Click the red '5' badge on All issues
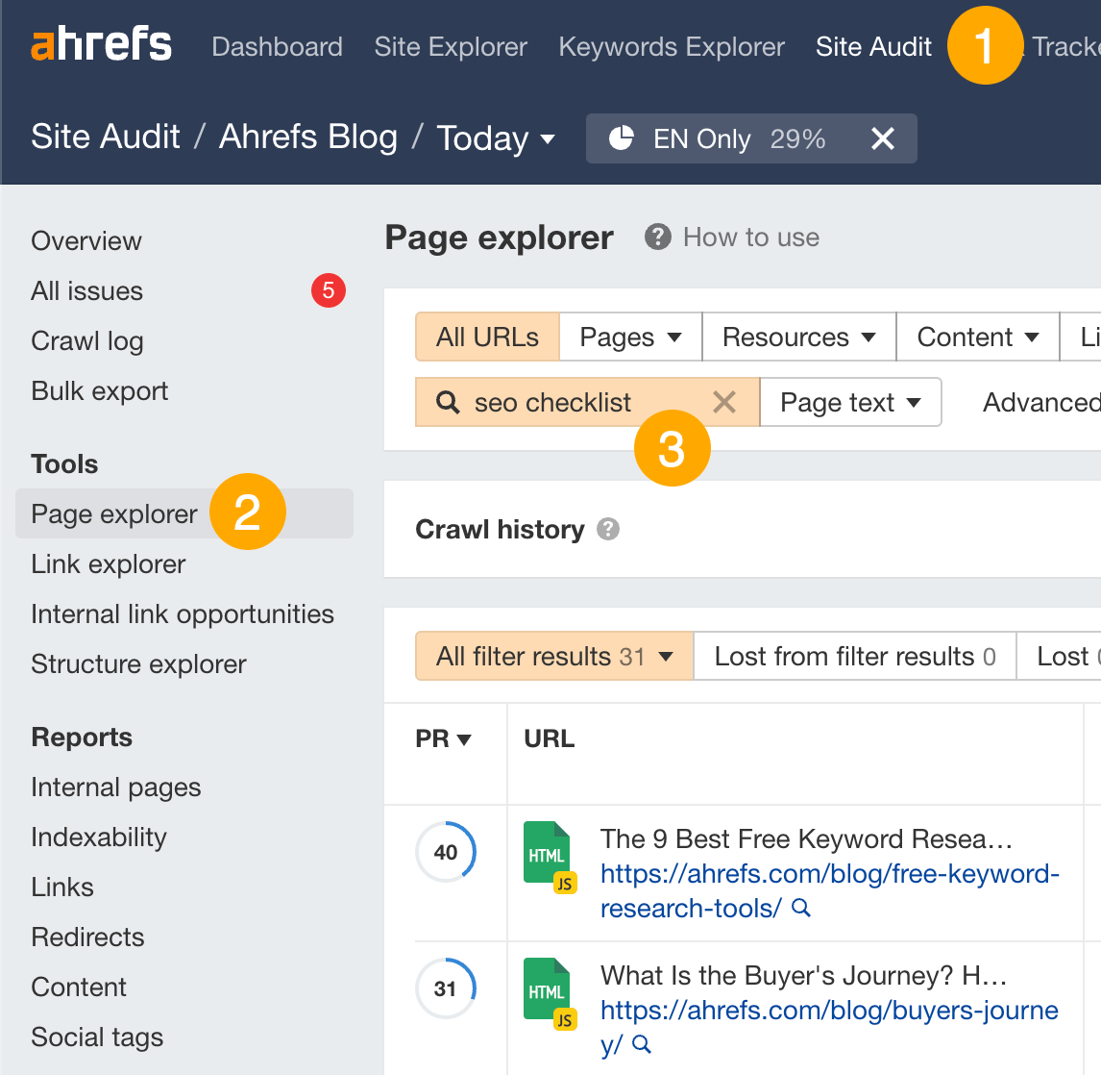The image size is (1101, 1075). click(328, 290)
